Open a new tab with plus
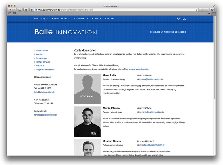Viewport: 223px width, 165px height. [213, 14]
